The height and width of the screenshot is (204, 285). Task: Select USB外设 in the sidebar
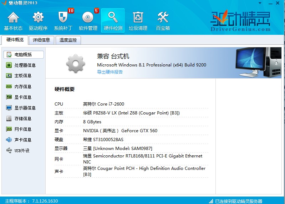(x=21, y=151)
